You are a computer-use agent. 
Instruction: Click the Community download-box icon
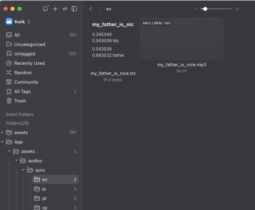tap(9, 82)
